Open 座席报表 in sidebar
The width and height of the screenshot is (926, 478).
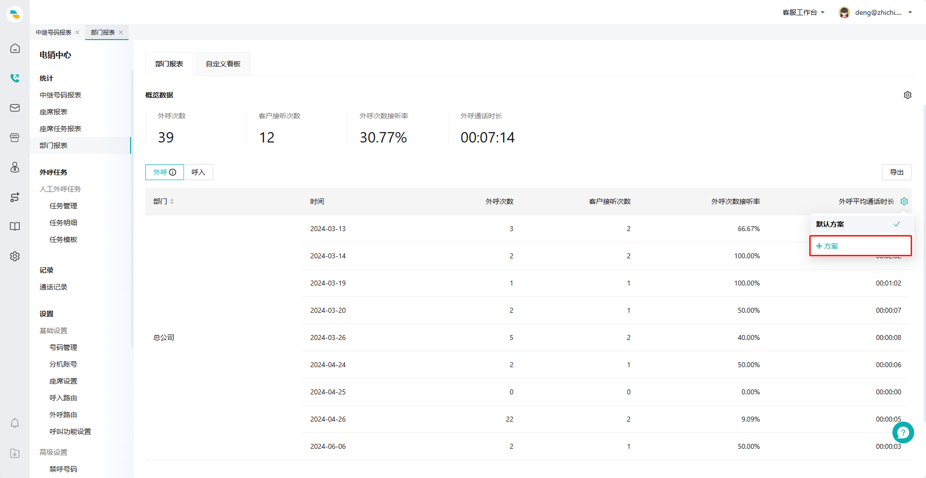[x=53, y=112]
